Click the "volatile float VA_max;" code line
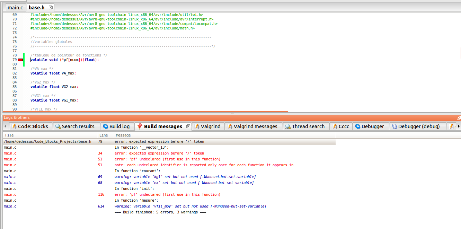 53,73
